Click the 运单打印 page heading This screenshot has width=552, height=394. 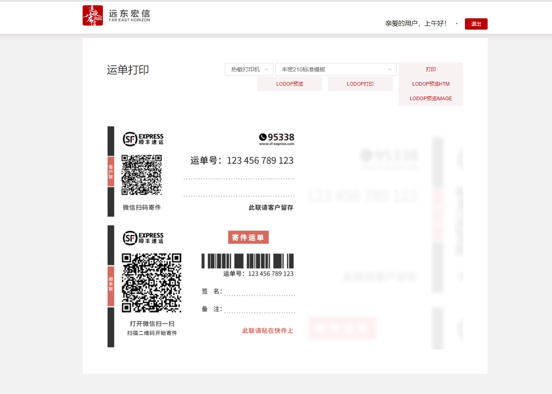tap(128, 70)
